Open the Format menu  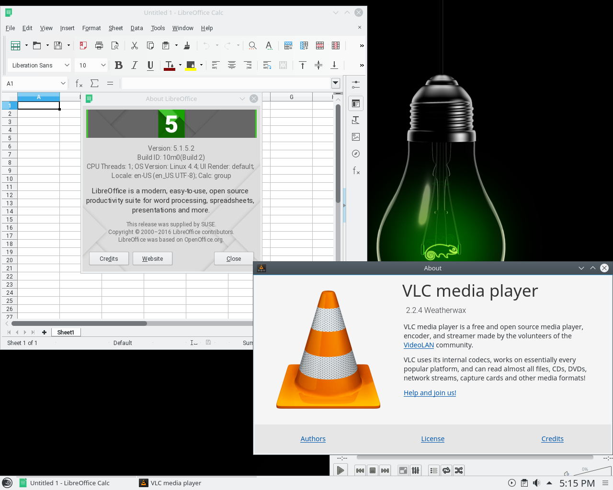click(x=91, y=28)
